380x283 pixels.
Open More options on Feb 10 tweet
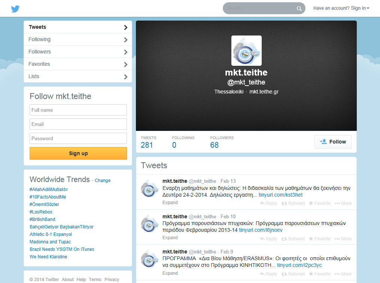tap(343, 239)
